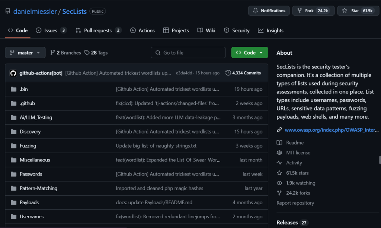Click the page vertical scrollbar thumb

click(x=380, y=160)
